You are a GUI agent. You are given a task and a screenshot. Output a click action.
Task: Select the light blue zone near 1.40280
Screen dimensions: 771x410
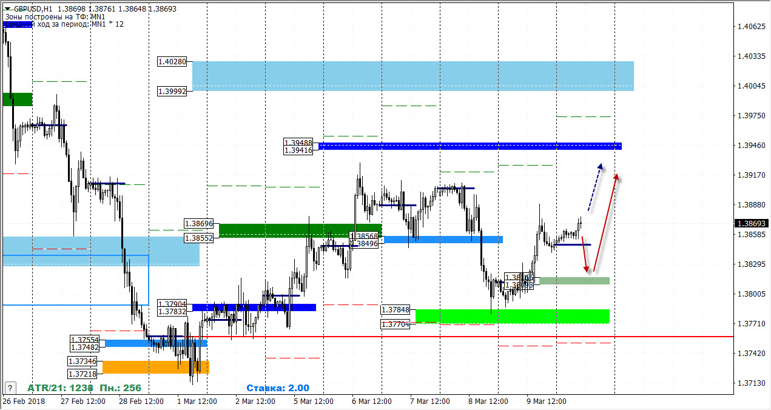413,76
